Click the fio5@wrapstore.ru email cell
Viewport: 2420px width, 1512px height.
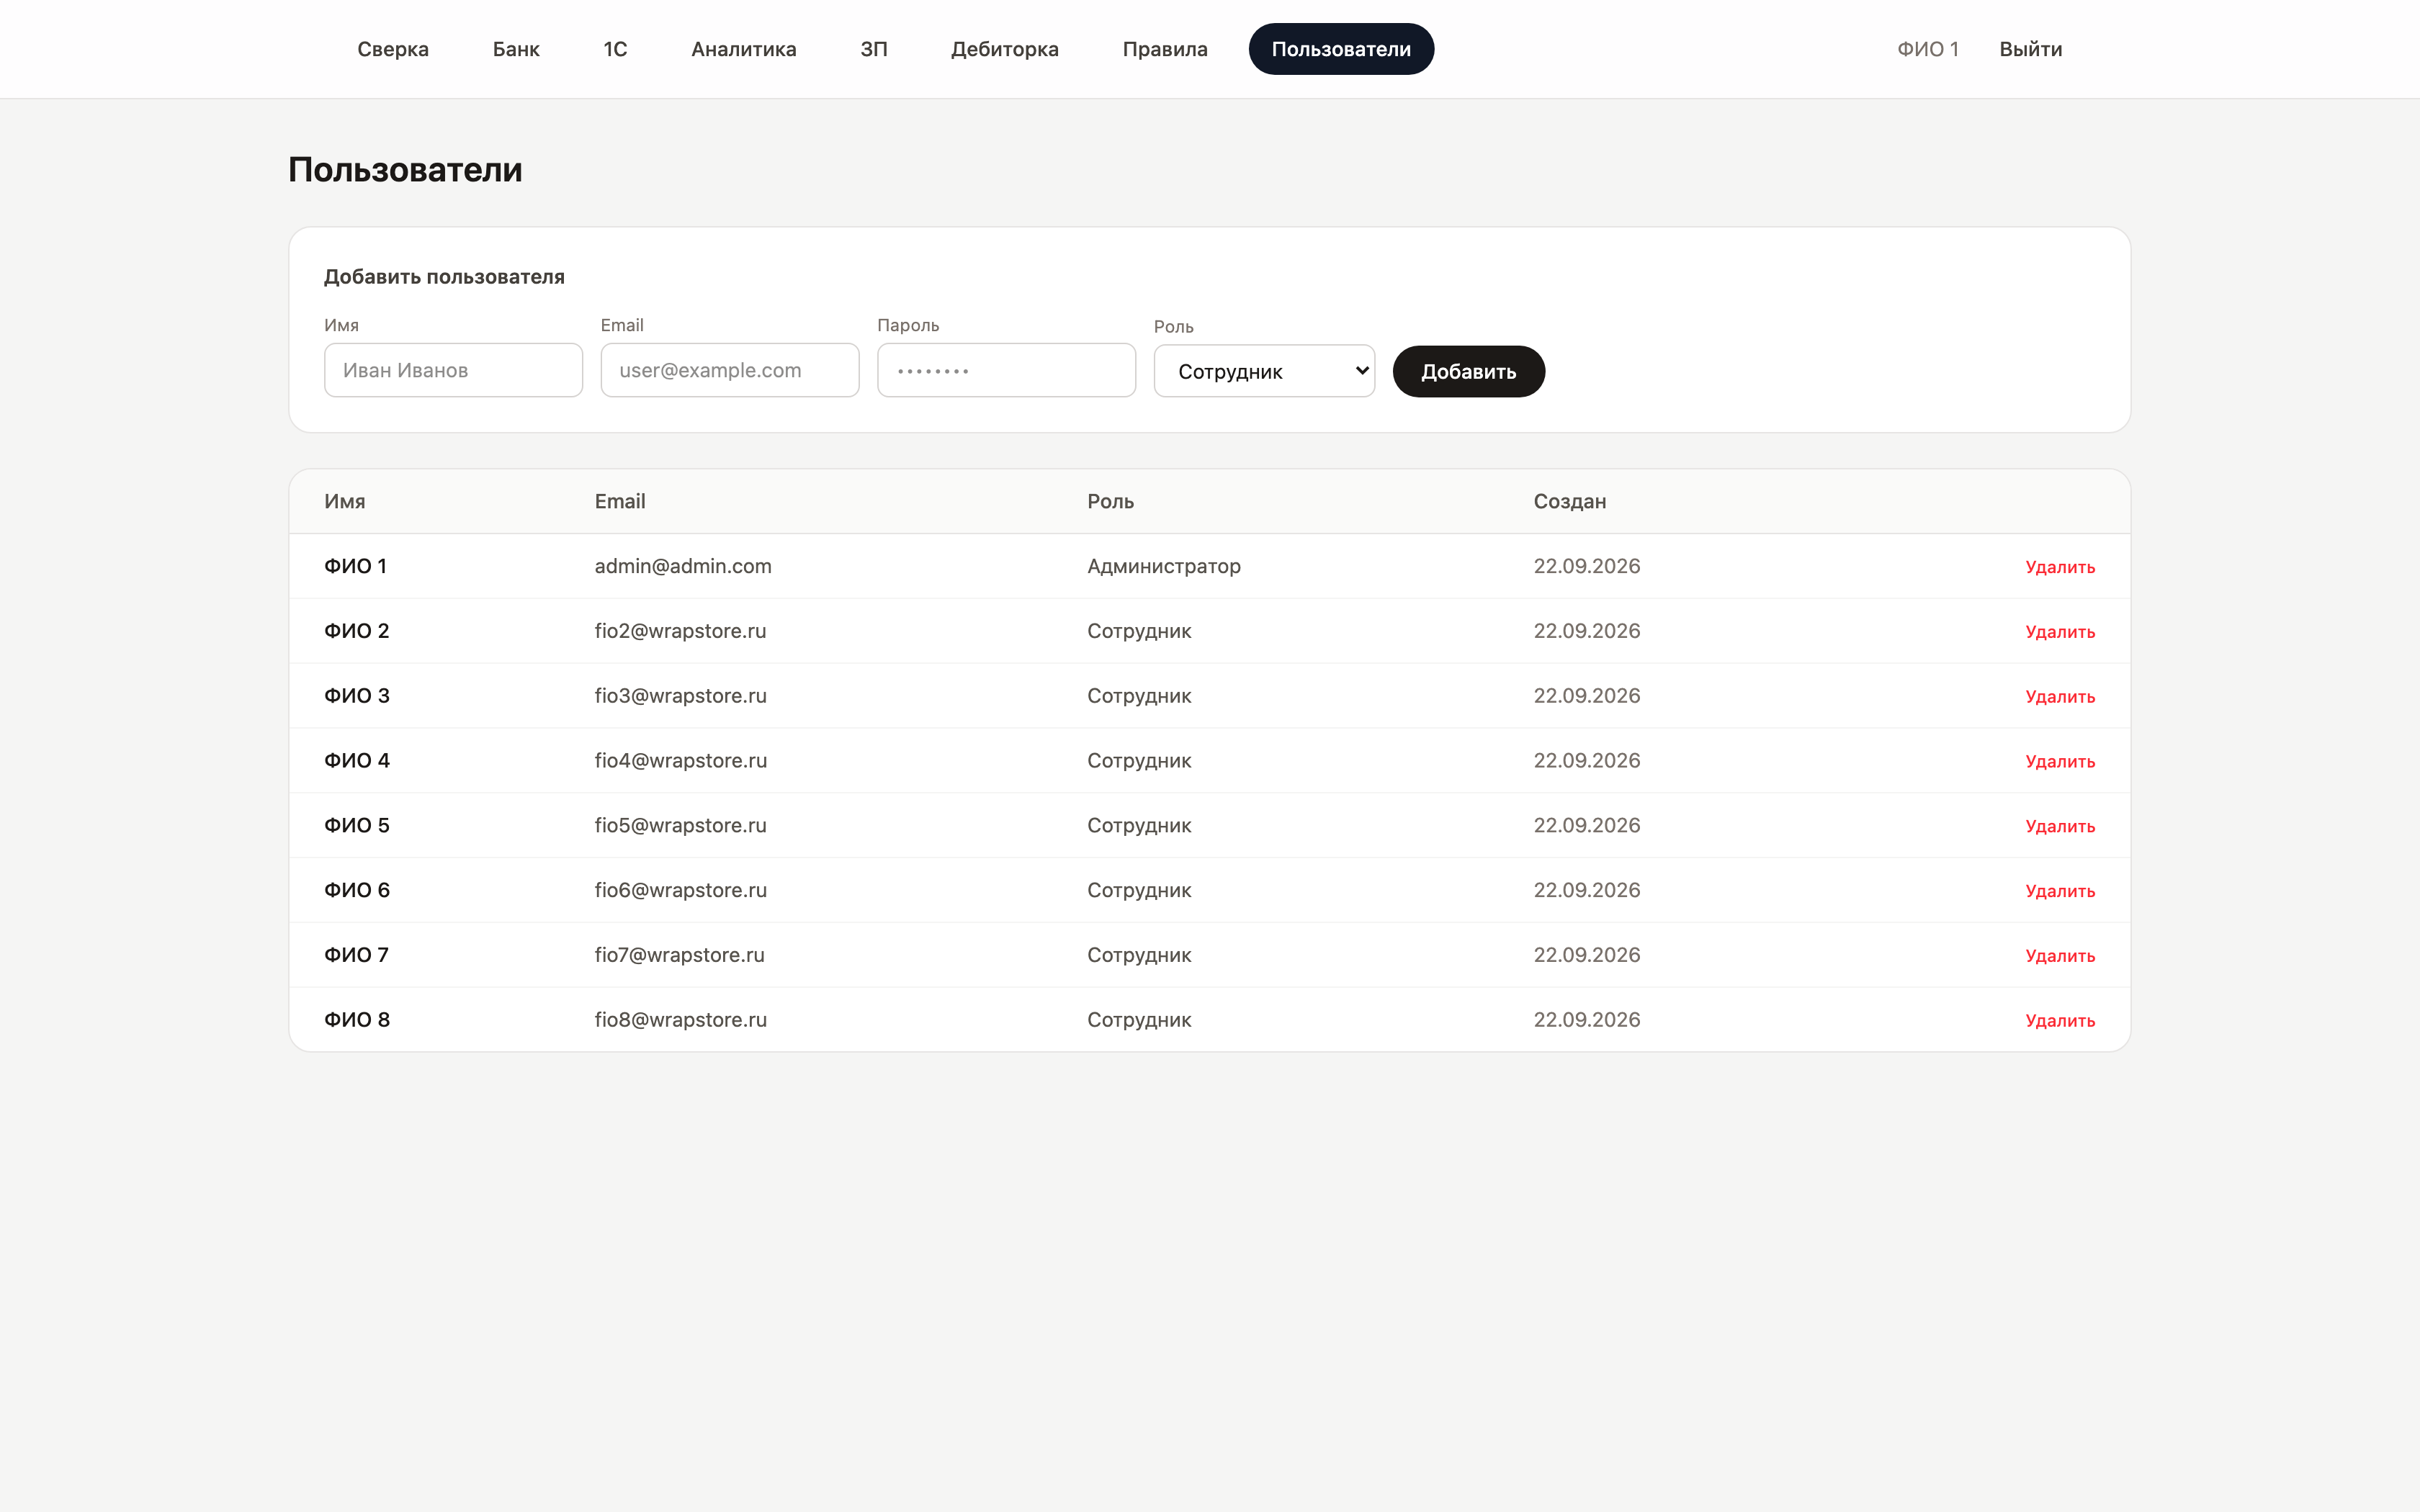(680, 825)
